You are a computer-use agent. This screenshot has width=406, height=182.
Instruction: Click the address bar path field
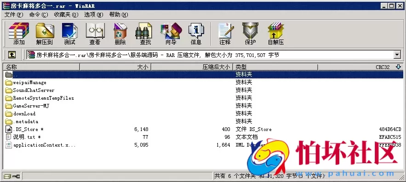click(210, 55)
